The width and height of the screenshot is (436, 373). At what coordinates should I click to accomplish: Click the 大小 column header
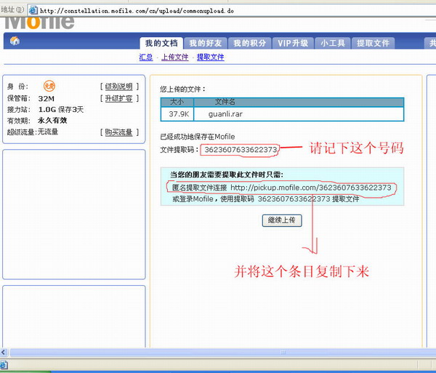pos(177,102)
